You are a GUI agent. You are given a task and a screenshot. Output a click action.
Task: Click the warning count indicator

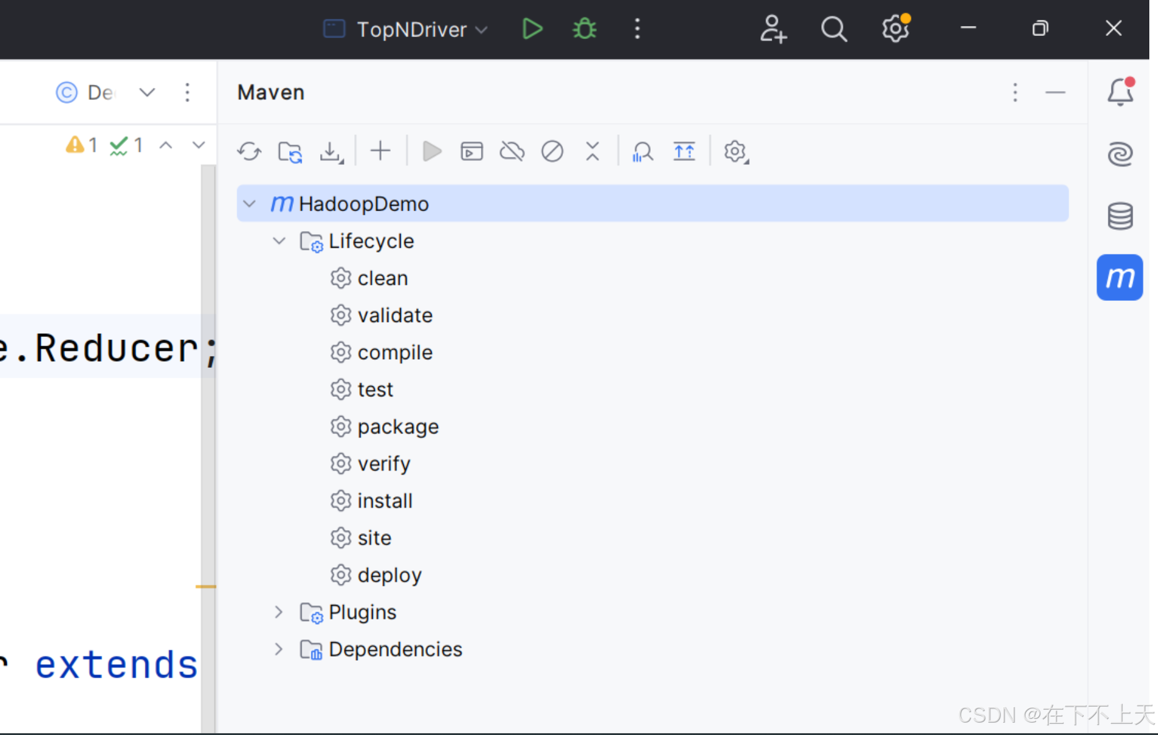tap(82, 145)
